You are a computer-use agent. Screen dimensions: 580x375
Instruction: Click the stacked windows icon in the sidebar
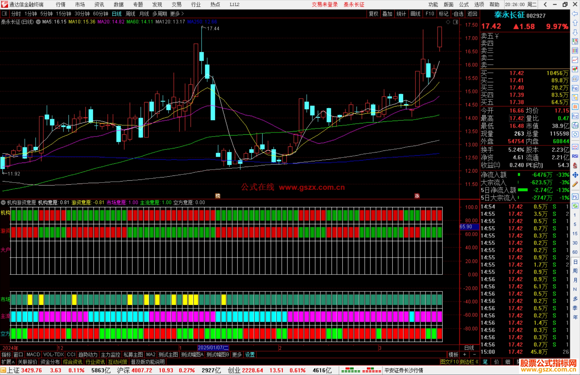[x=575, y=79]
